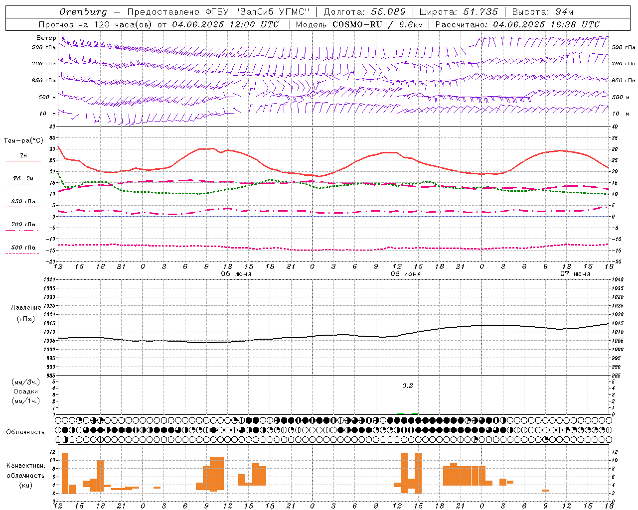The image size is (638, 510).
Task: Select the (гПа) unit label under Давление
Action: [x=26, y=319]
